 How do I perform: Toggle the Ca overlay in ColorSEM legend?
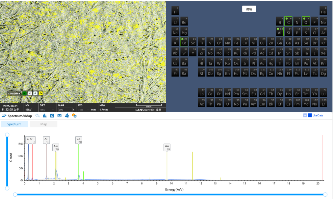[x=41, y=93]
